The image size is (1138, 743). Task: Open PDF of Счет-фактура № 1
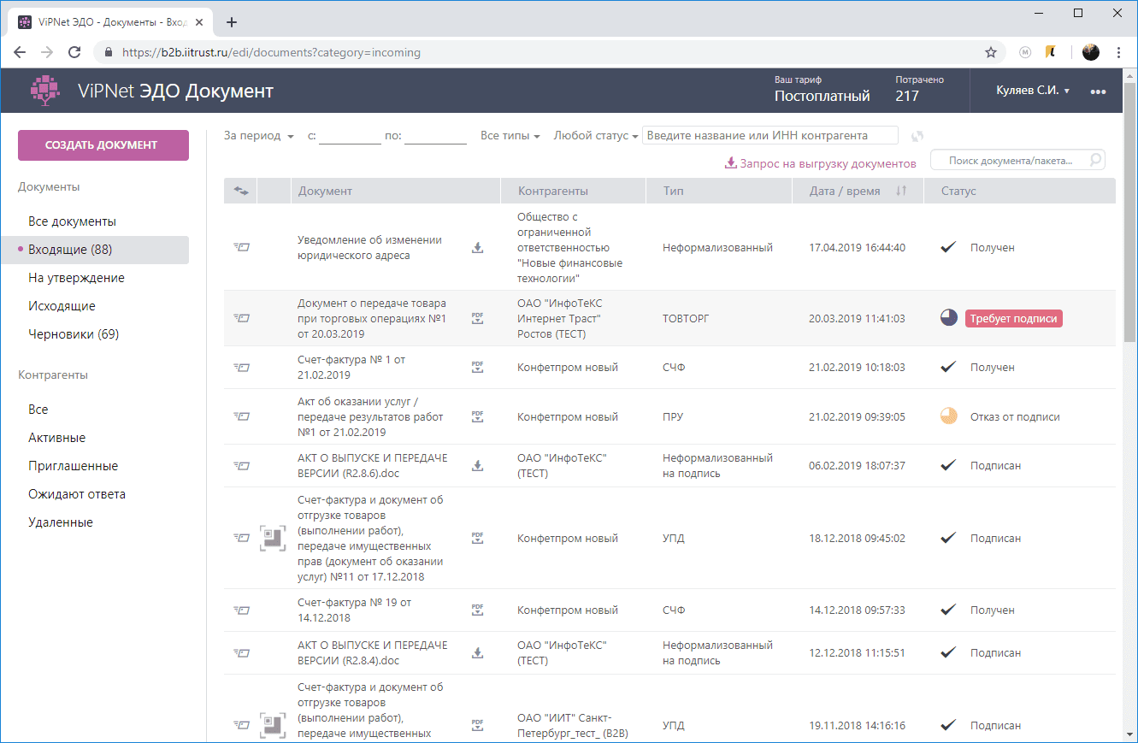pyautogui.click(x=477, y=367)
